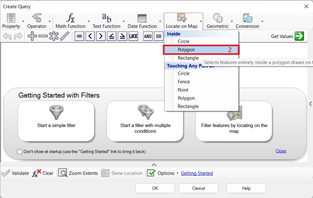Select Fence under Touching Any Part Of
This screenshot has width=313, height=198.
(183, 82)
